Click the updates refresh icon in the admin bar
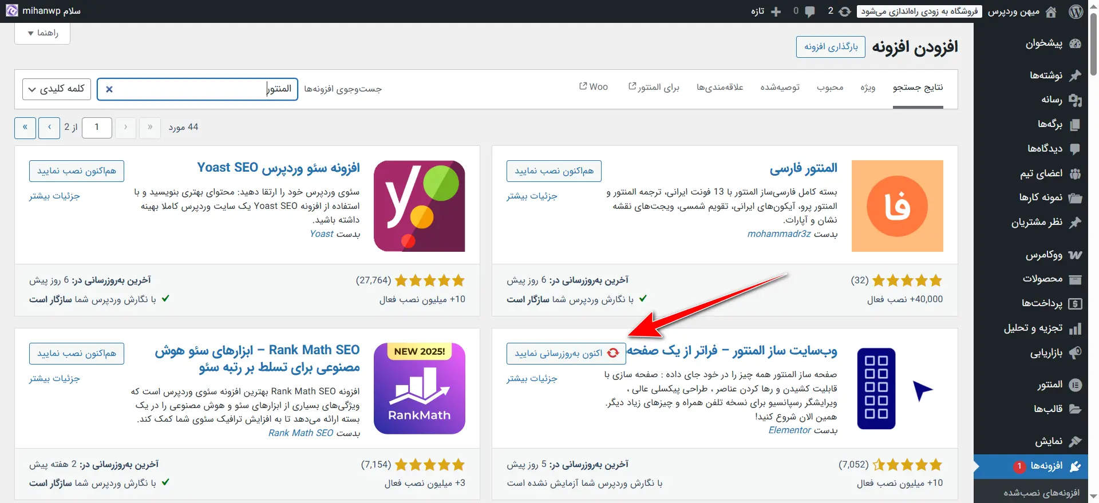This screenshot has width=1099, height=503. [x=845, y=11]
